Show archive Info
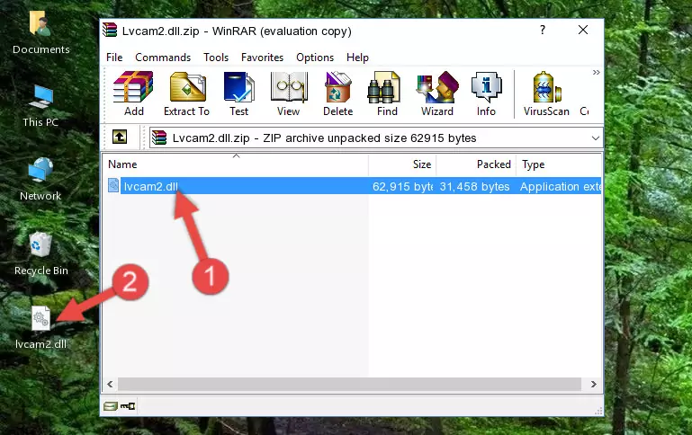Image resolution: width=692 pixels, height=435 pixels. click(x=486, y=93)
